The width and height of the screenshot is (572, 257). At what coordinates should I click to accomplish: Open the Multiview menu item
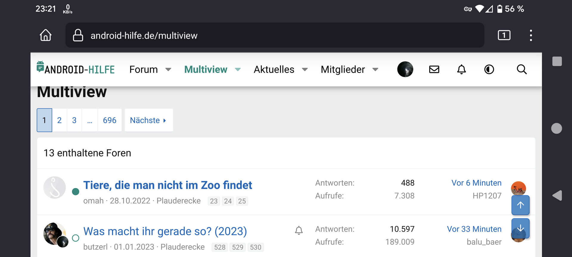[206, 70]
